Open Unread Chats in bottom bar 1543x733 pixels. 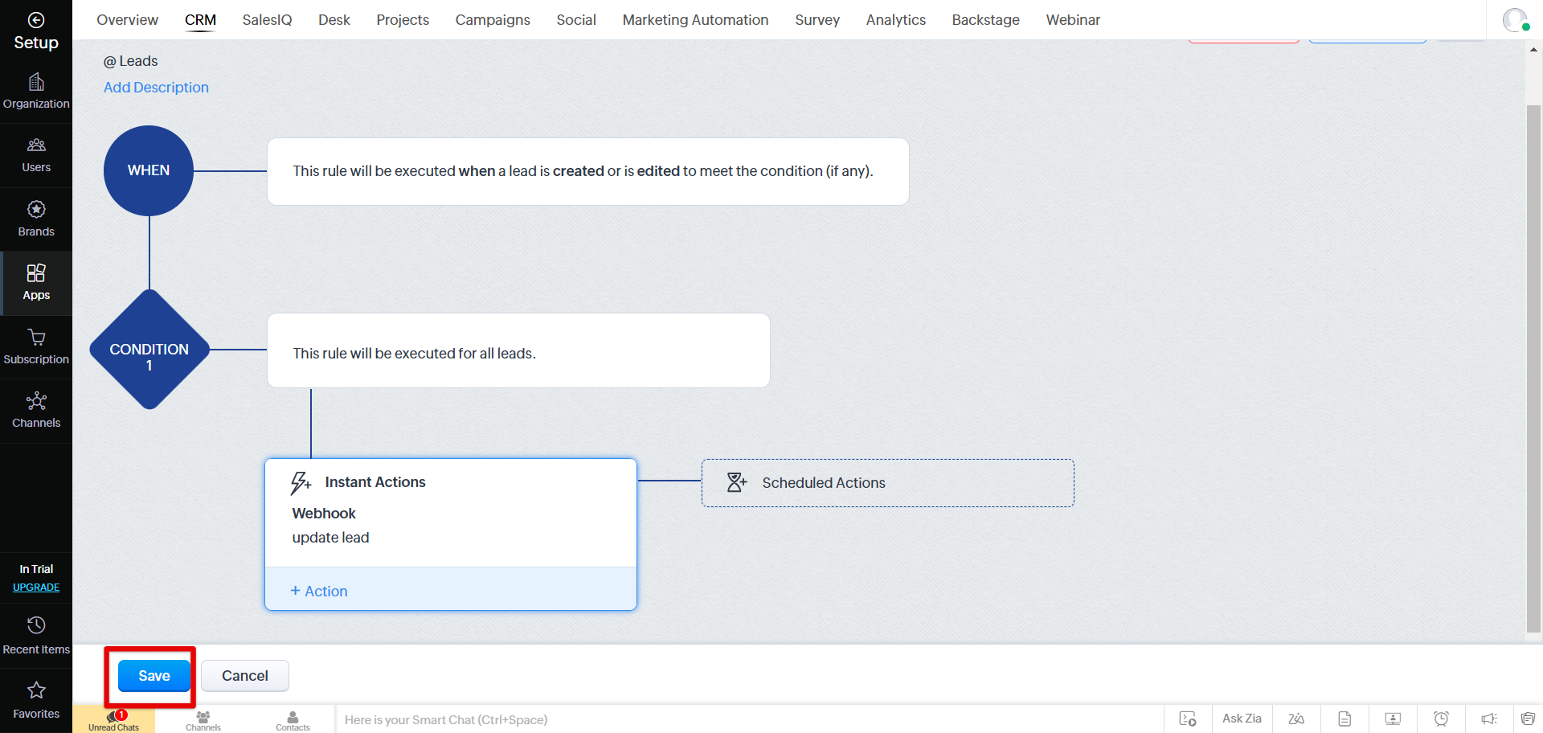[x=113, y=720]
